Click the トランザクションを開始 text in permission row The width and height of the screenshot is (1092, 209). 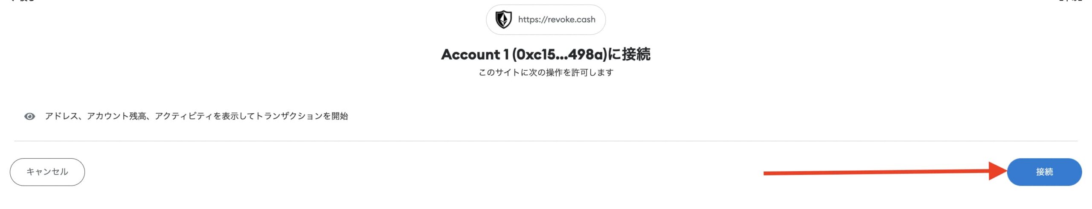coord(302,116)
